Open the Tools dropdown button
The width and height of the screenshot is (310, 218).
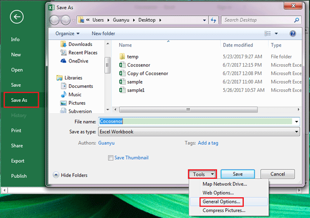tap(202, 174)
